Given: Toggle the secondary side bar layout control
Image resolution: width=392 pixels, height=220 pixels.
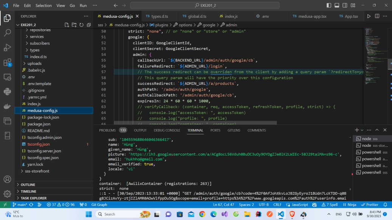Looking at the screenshot, I should click(345, 5).
